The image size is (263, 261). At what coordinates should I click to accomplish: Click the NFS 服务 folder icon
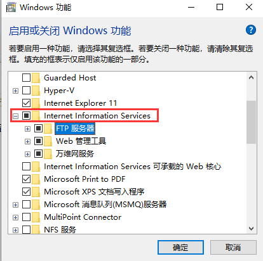click(36, 229)
